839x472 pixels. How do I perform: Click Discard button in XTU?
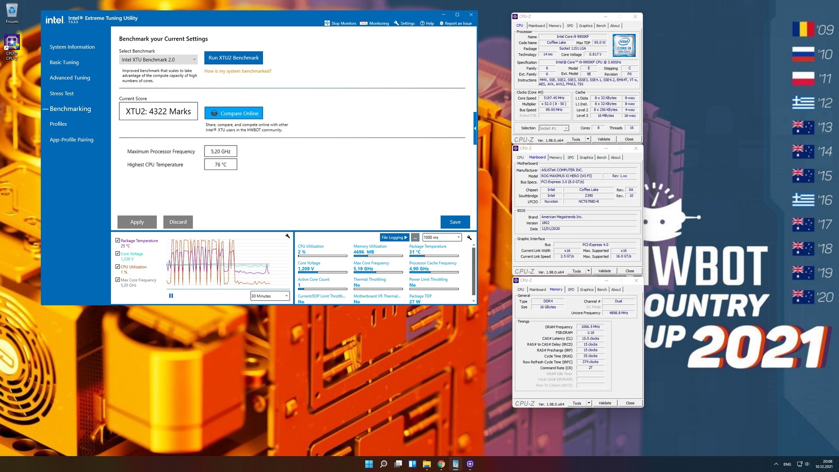pyautogui.click(x=178, y=222)
